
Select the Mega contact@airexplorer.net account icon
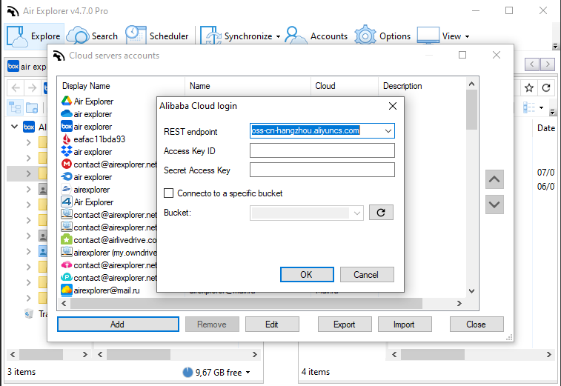point(67,164)
